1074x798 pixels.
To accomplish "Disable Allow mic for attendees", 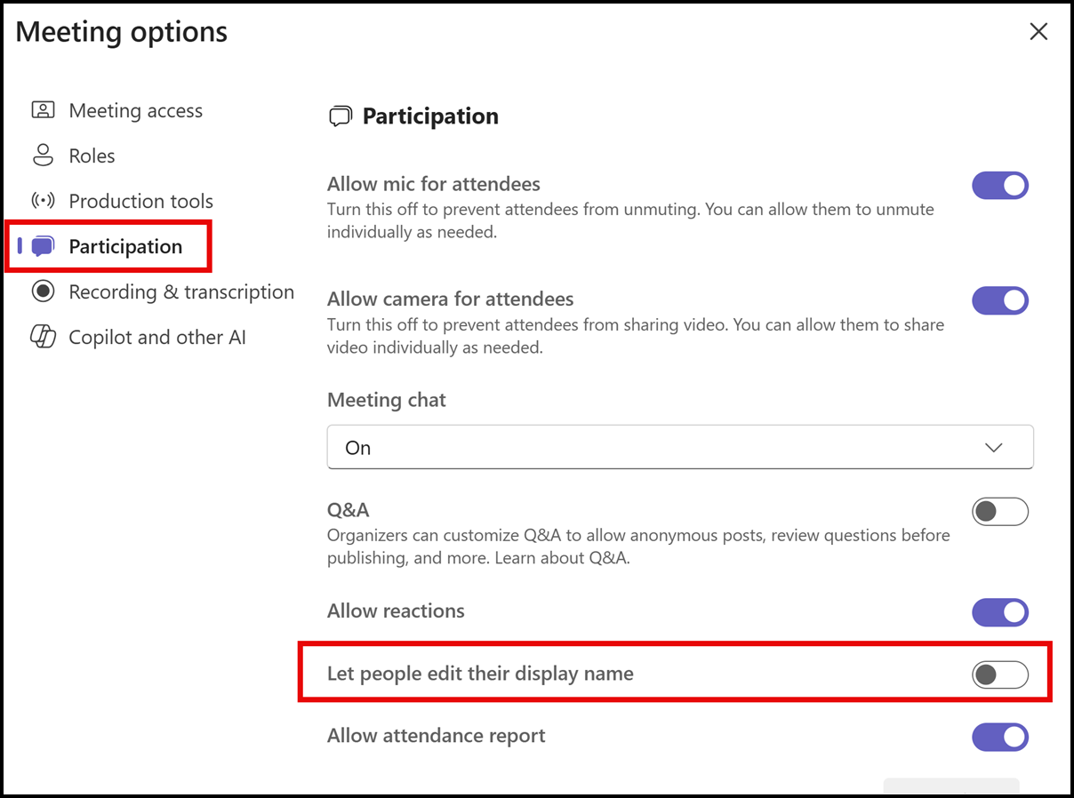I will point(1000,185).
